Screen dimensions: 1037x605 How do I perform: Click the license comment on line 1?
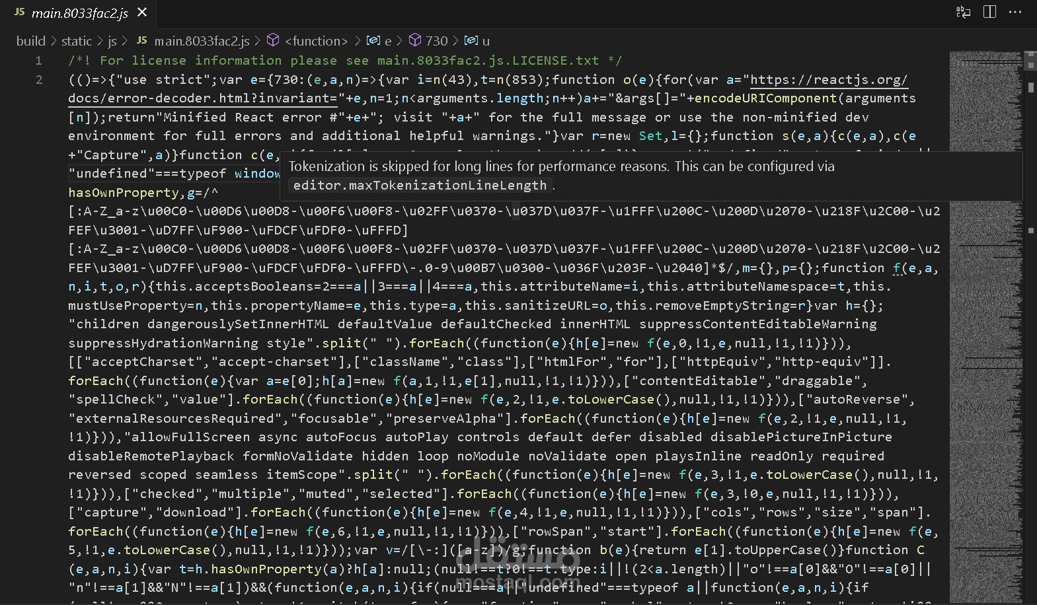pos(345,61)
